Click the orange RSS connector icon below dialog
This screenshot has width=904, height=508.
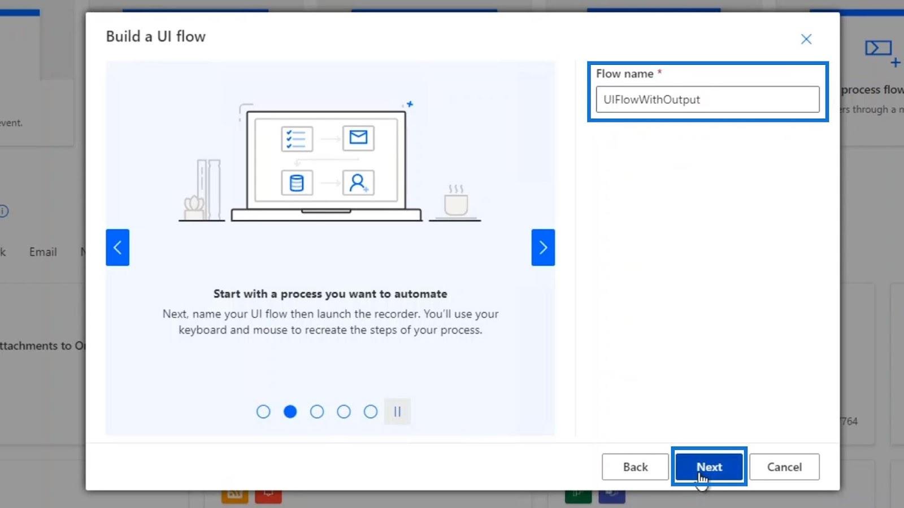pos(234,496)
